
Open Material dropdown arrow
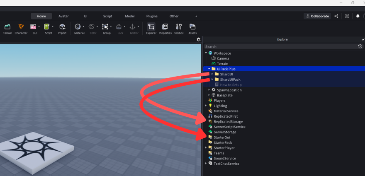[x=83, y=27]
